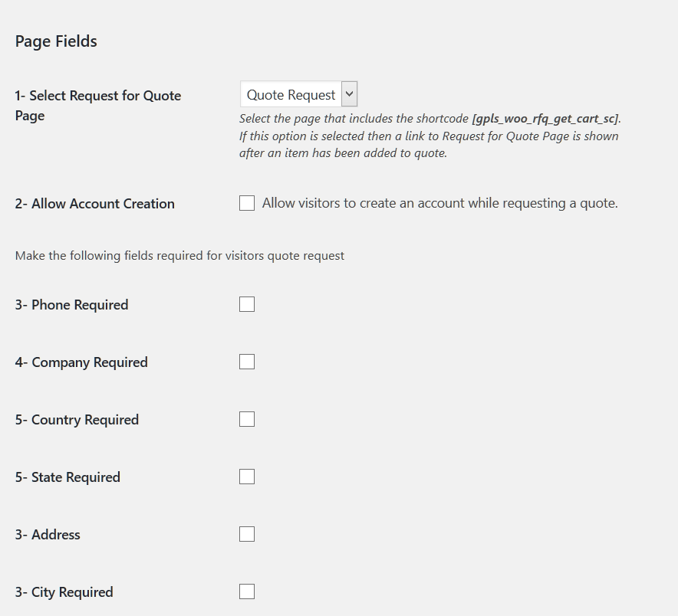This screenshot has height=616, width=678.
Task: Enable the Allow Account Creation checkbox
Action: coord(247,203)
